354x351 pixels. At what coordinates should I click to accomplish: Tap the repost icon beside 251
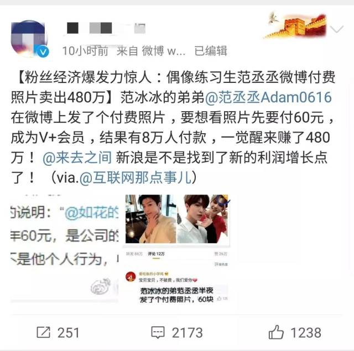click(43, 332)
